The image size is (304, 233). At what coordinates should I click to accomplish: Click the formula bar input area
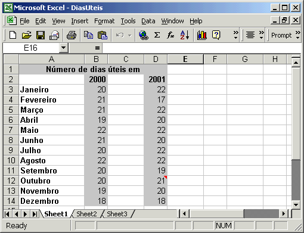point(201,48)
